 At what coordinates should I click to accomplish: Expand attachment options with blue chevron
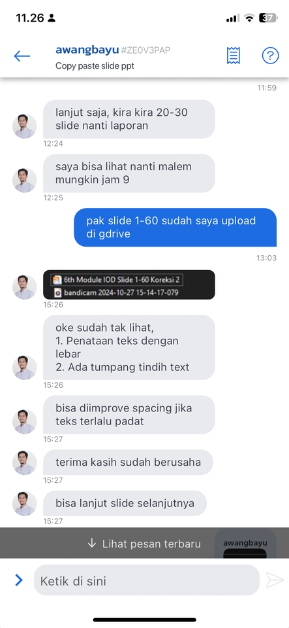[19, 580]
